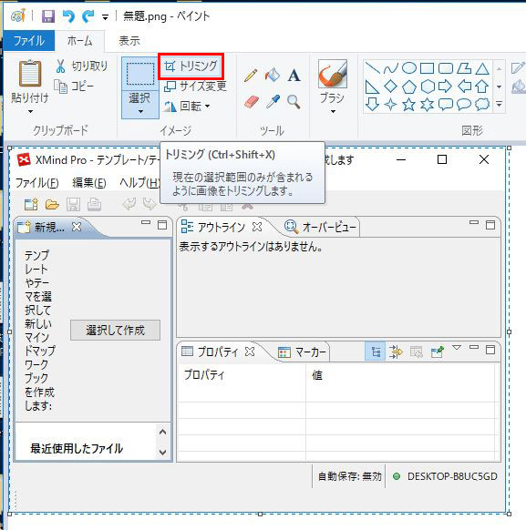Open the 回転 rotate dropdown

coord(187,107)
